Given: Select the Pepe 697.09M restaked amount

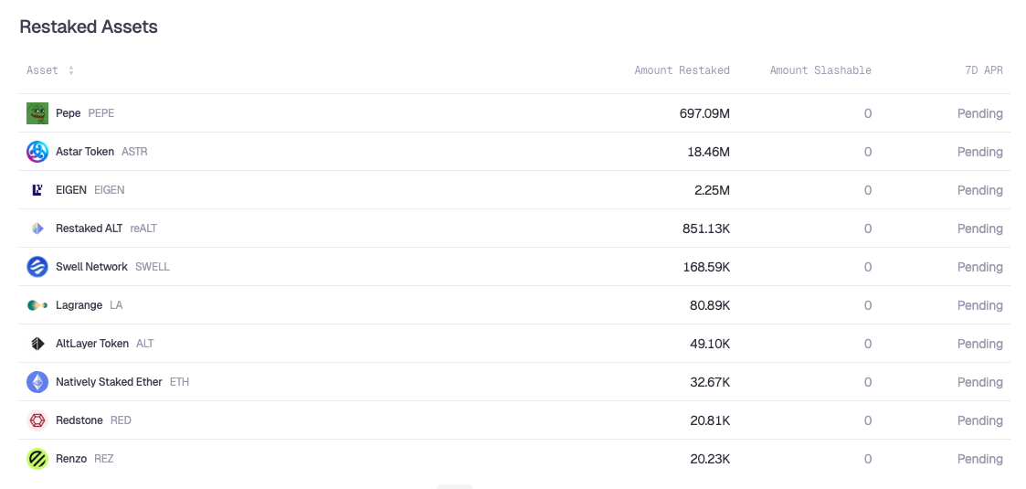Looking at the screenshot, I should [x=704, y=113].
